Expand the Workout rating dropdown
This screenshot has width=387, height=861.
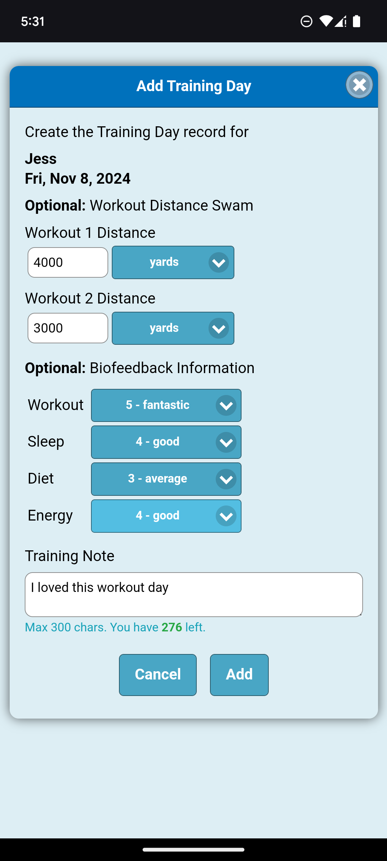pos(166,405)
